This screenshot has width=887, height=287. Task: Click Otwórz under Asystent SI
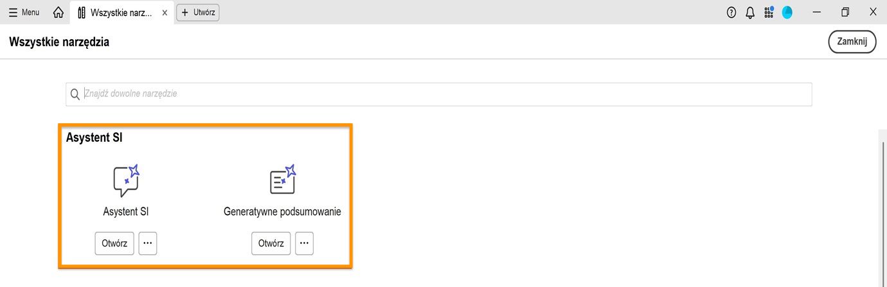(x=114, y=243)
